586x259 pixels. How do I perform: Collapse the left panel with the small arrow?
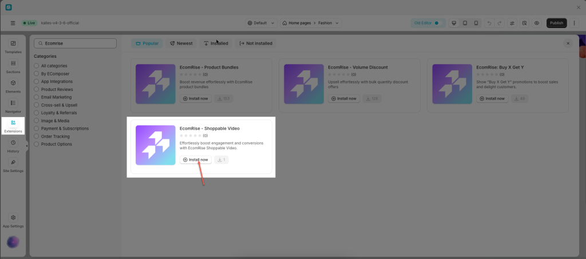[27, 146]
